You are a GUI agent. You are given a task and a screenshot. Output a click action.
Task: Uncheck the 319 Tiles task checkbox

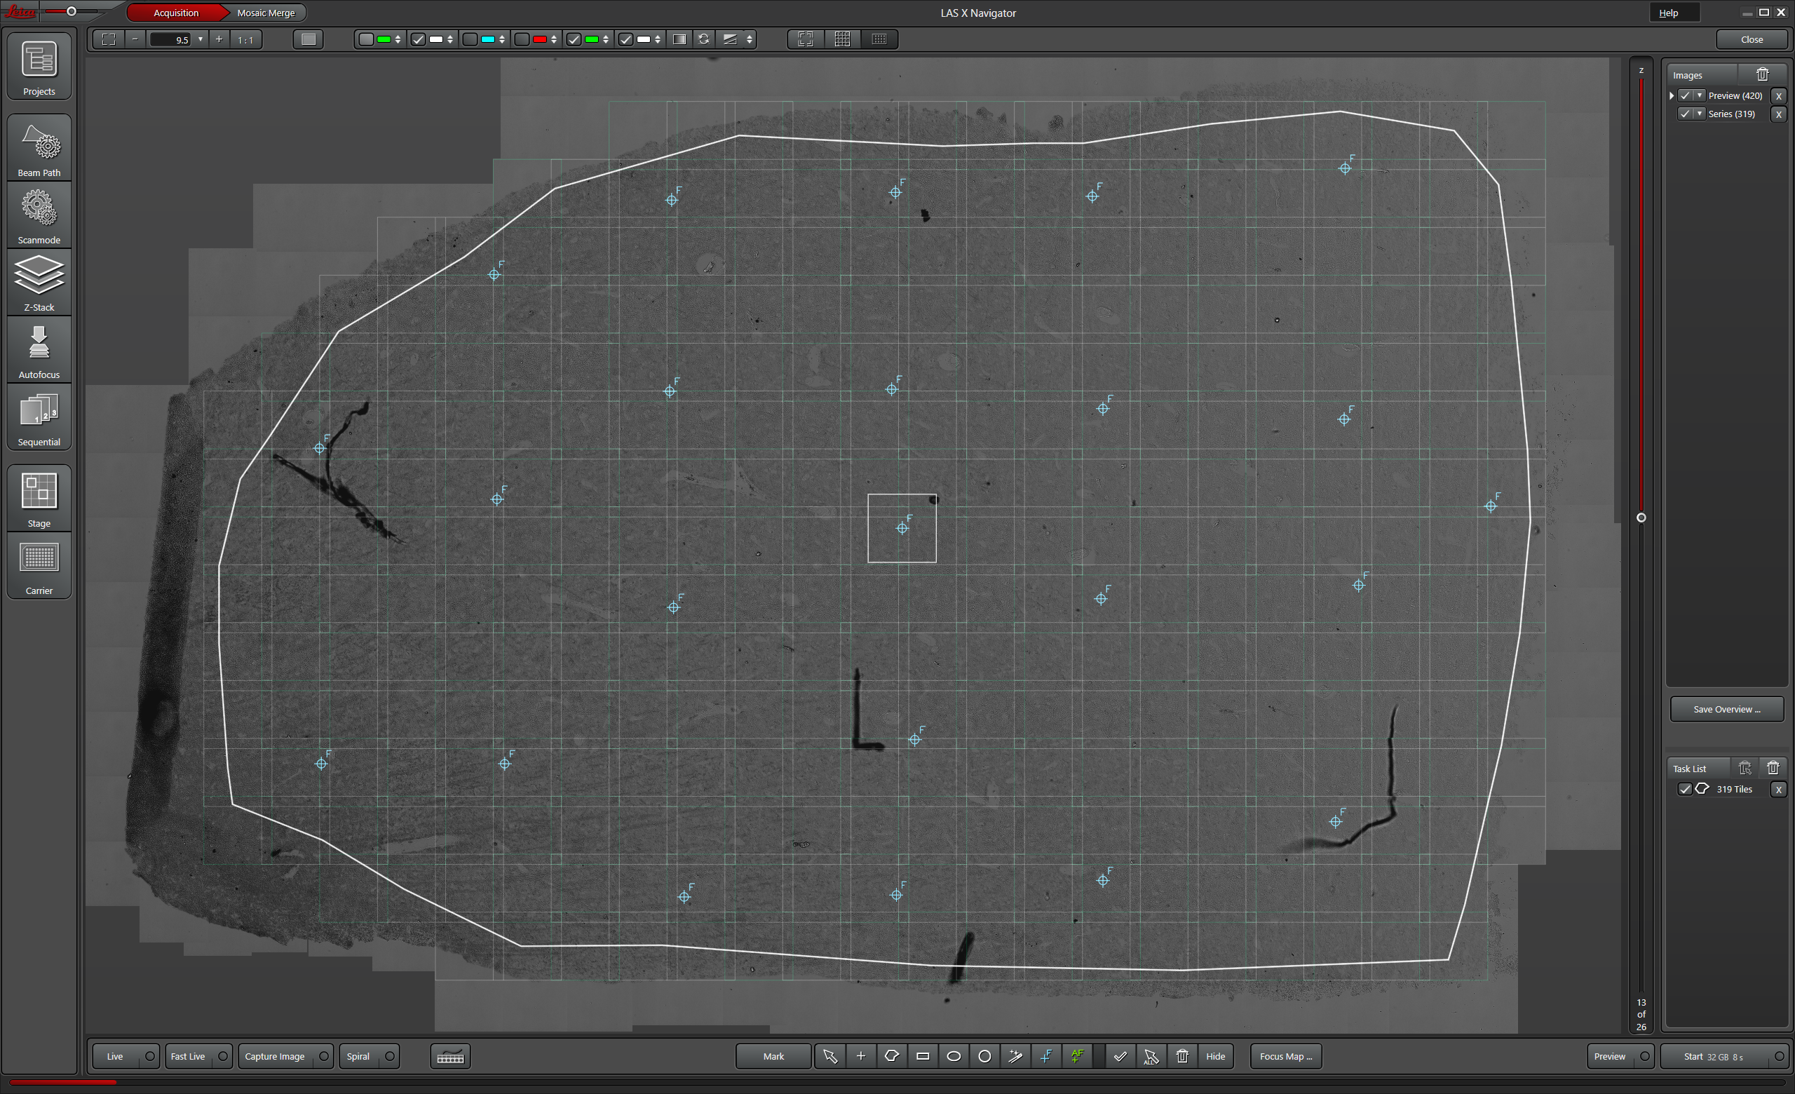1685,789
